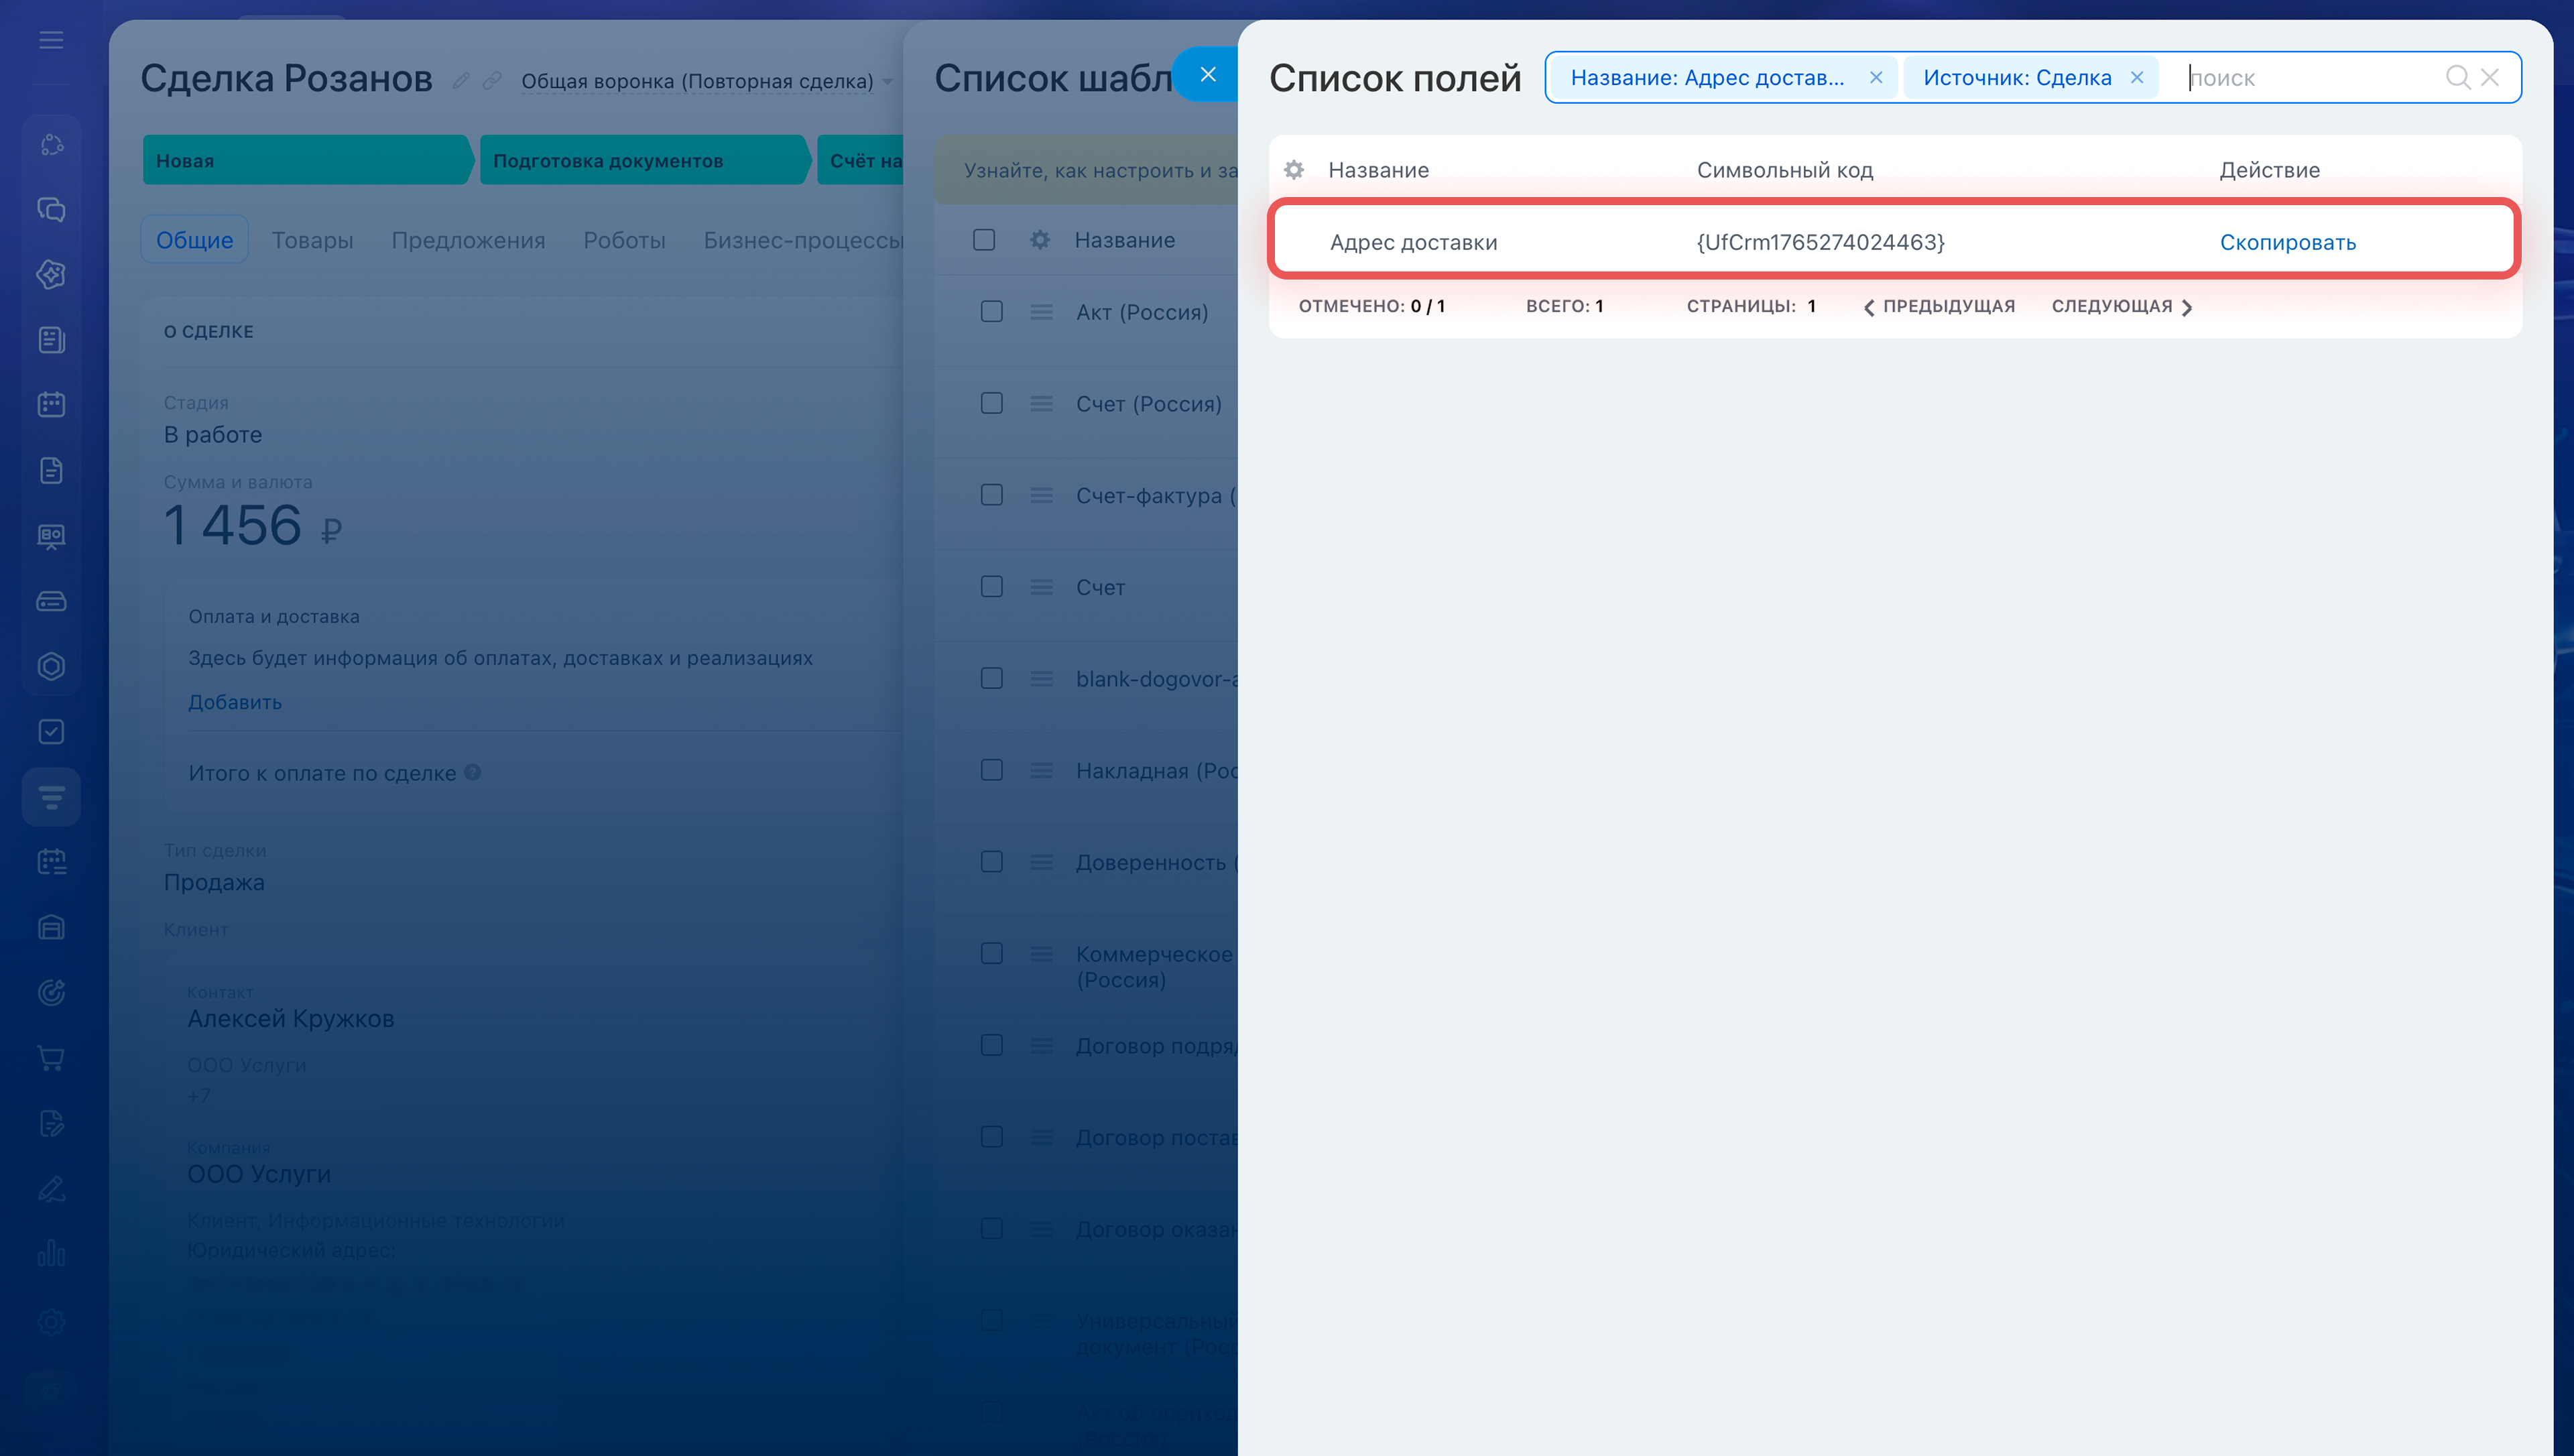The height and width of the screenshot is (1456, 2574).
Task: Click the pencil edit icon beside Сделка Розанов
Action: (461, 80)
